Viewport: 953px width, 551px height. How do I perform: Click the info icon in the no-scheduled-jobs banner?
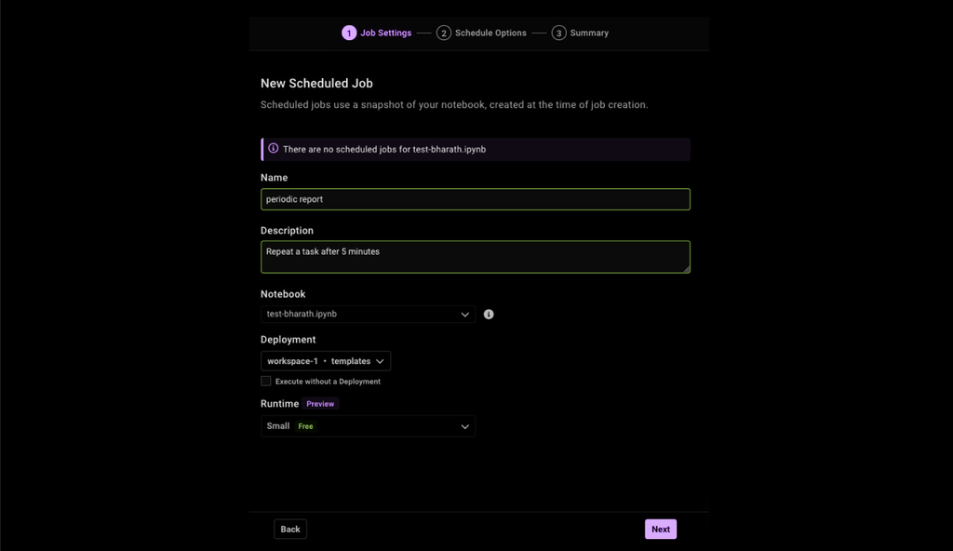[x=274, y=148]
